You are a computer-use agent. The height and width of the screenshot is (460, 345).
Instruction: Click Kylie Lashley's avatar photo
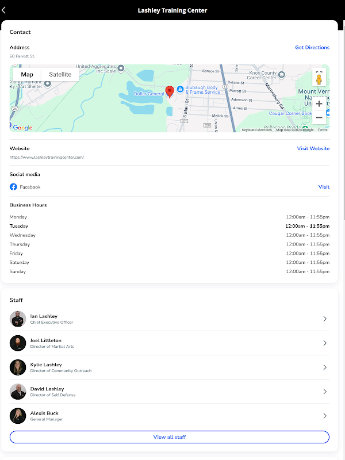pyautogui.click(x=18, y=367)
